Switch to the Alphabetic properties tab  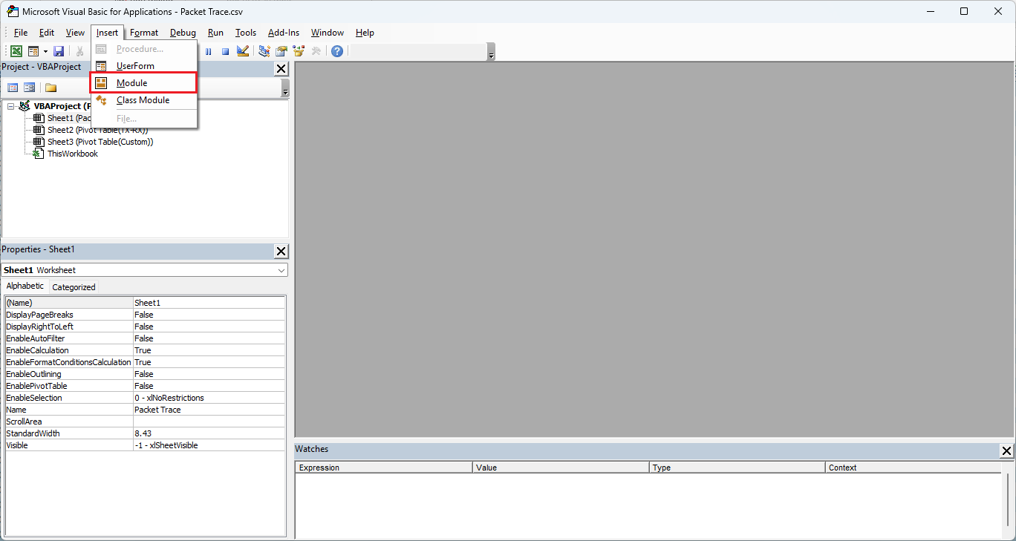[25, 286]
